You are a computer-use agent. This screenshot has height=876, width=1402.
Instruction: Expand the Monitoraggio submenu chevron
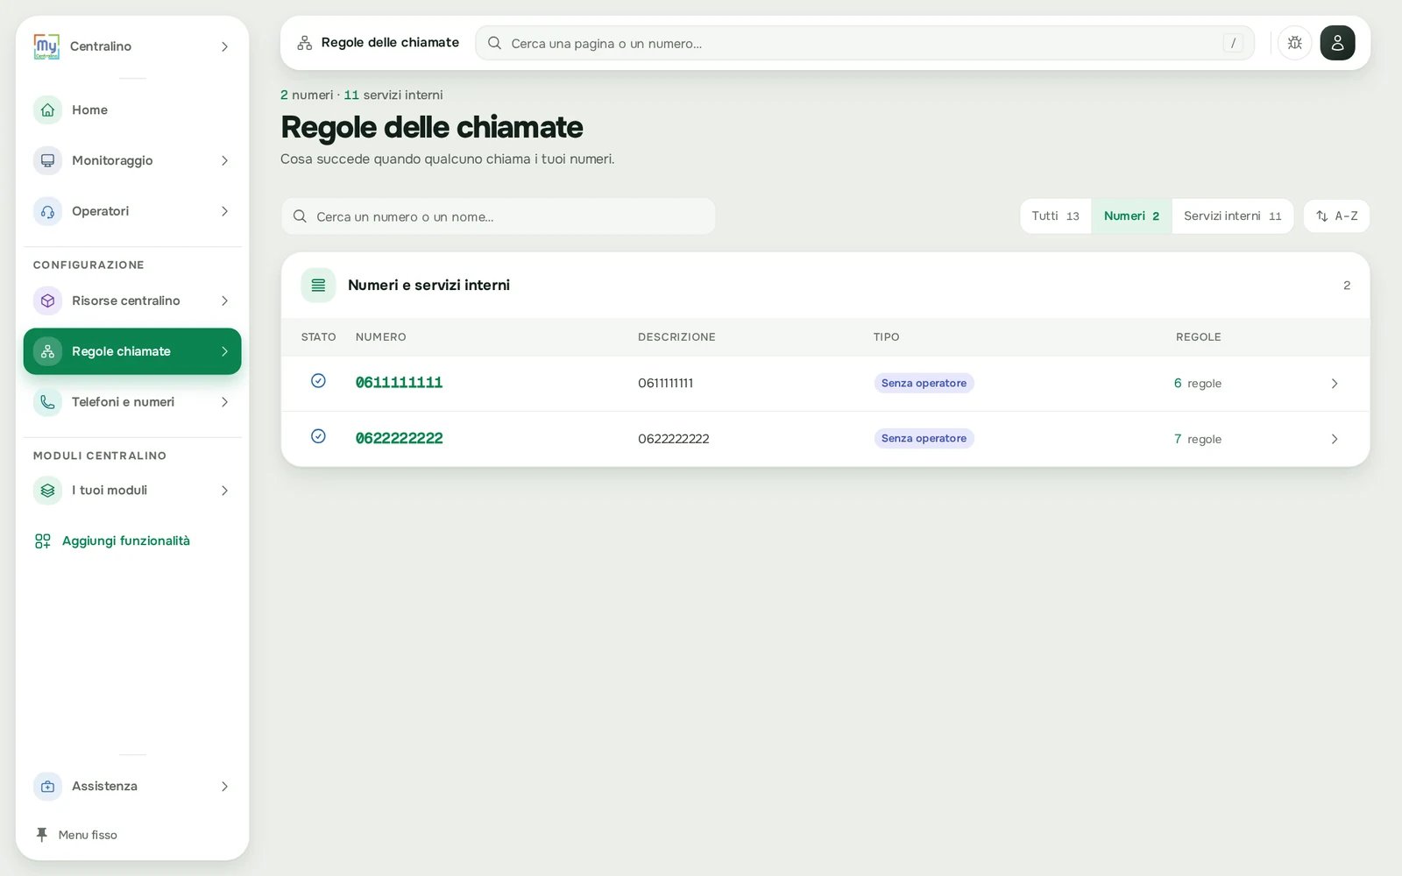tap(224, 160)
